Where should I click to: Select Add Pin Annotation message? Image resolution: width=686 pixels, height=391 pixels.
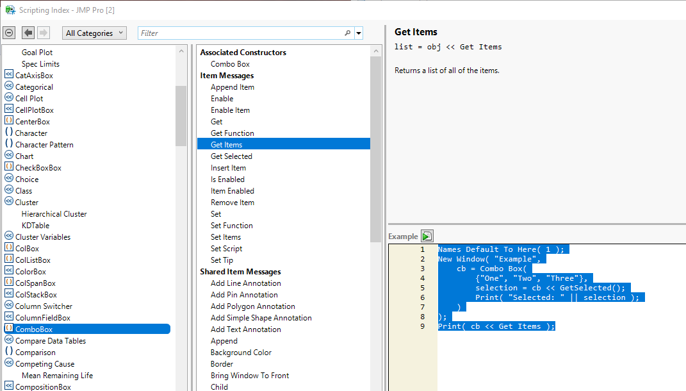click(244, 295)
